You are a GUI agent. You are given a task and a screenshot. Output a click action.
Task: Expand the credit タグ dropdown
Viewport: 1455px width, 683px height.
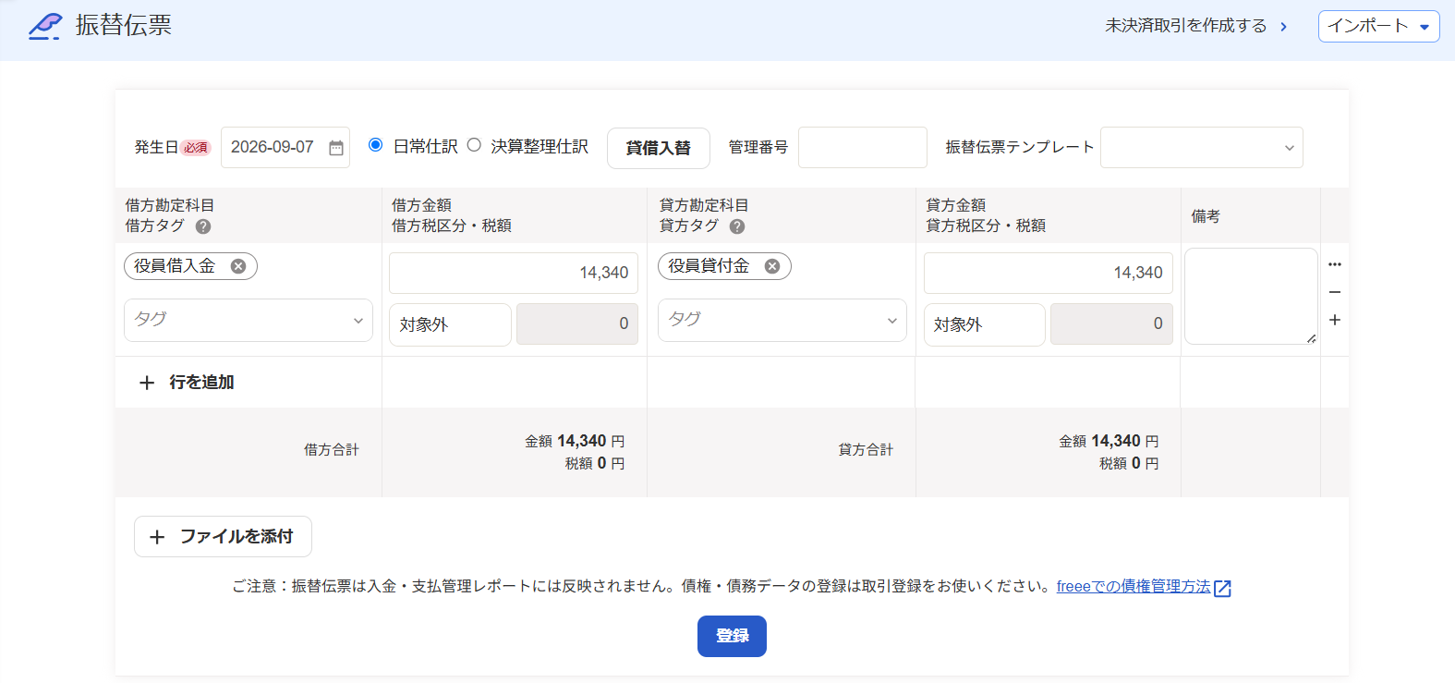click(782, 320)
